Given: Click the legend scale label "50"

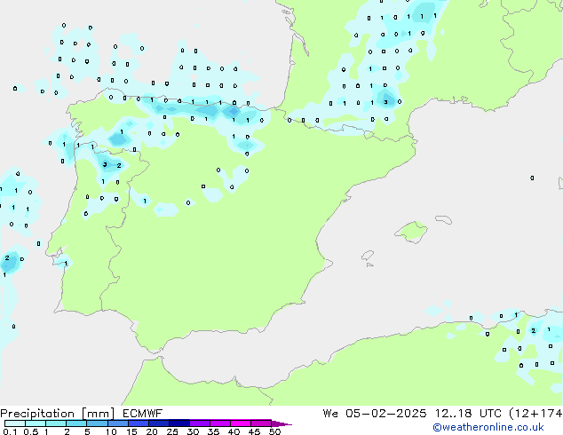Looking at the screenshot, I should [x=274, y=431].
